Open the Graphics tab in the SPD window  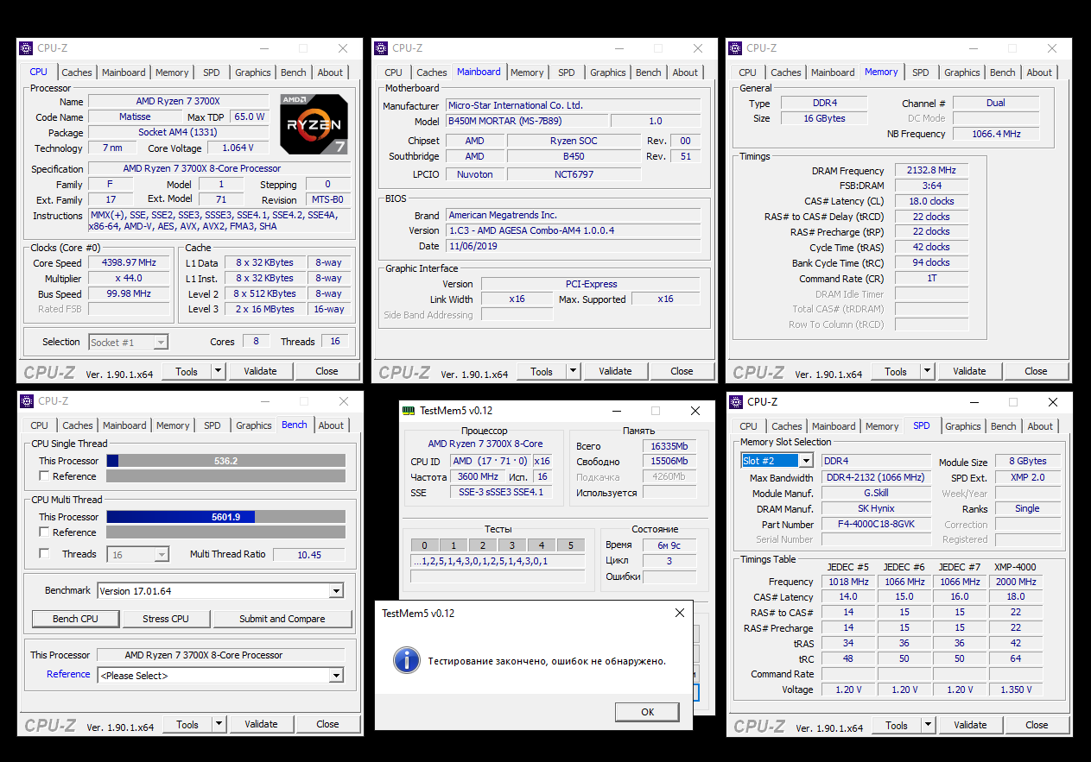click(962, 426)
